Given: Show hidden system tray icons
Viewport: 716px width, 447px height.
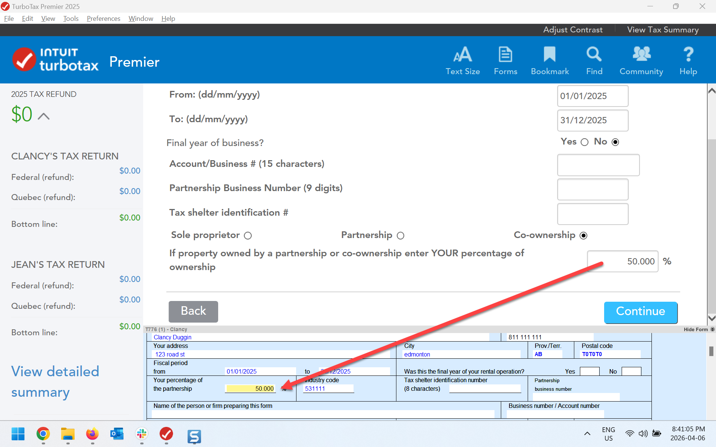Looking at the screenshot, I should (x=587, y=434).
